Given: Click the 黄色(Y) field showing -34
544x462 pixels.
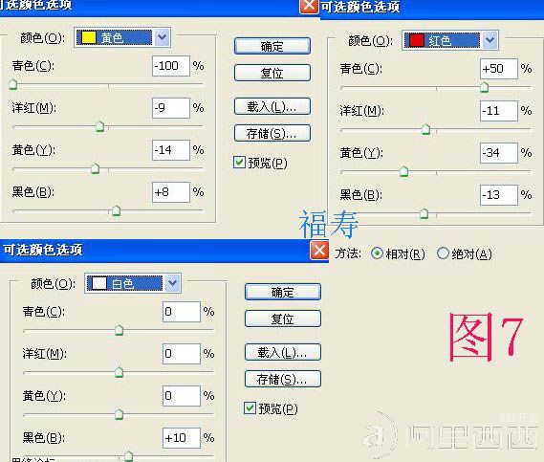Looking at the screenshot, I should tap(498, 153).
